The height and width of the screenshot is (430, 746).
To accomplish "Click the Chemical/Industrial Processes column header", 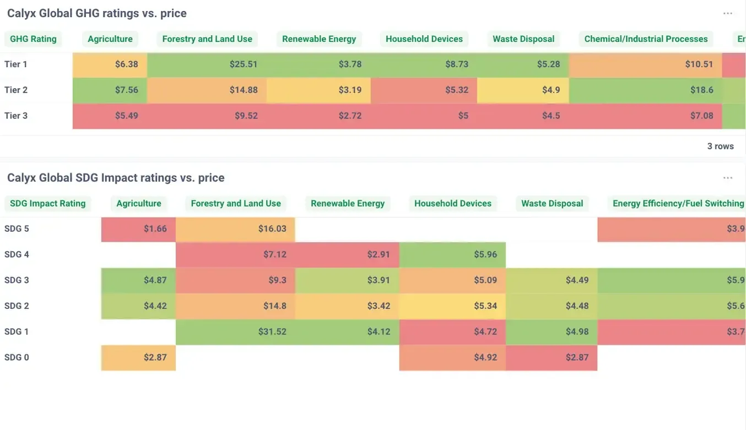I will (646, 39).
